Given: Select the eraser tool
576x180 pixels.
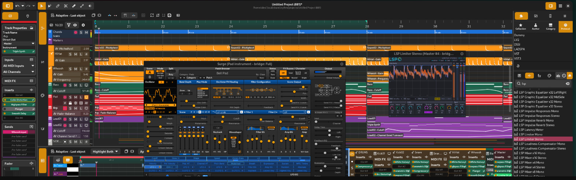Looking at the screenshot, I should (x=74, y=6).
